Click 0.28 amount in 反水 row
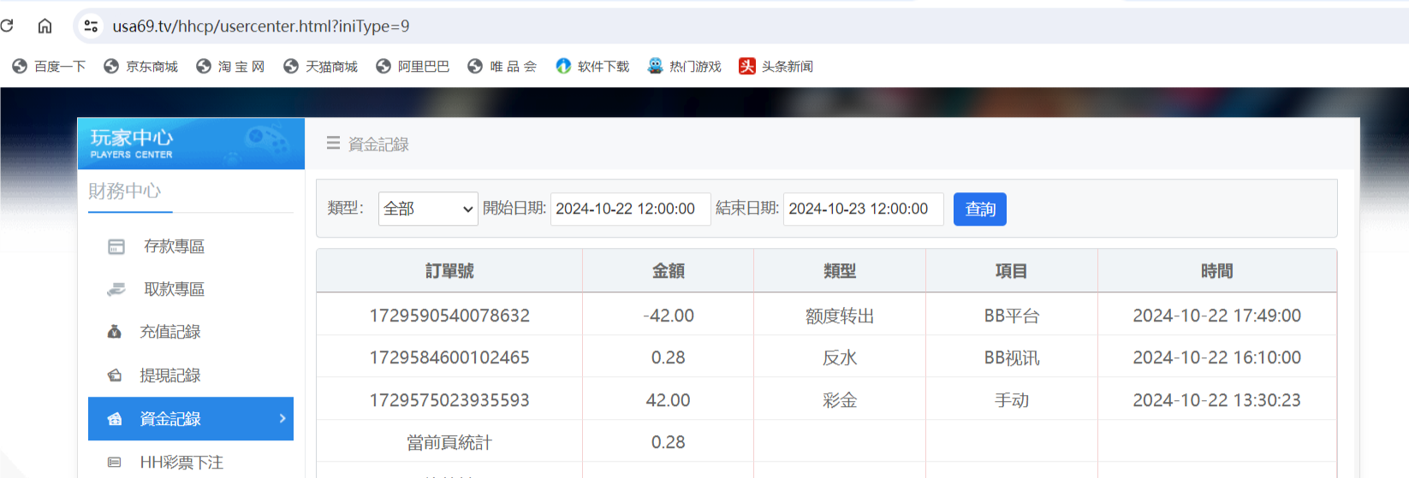 point(669,357)
